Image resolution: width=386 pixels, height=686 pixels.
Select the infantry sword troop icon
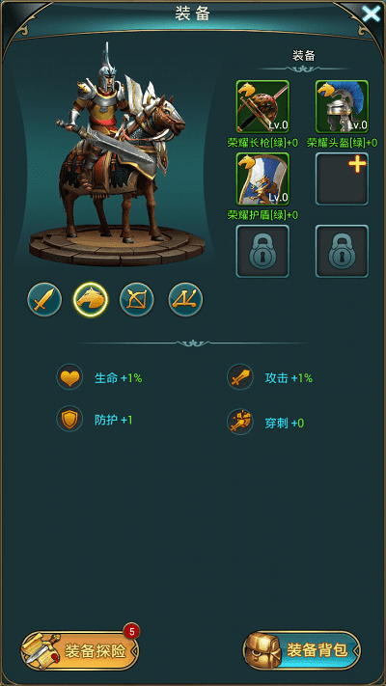44,300
